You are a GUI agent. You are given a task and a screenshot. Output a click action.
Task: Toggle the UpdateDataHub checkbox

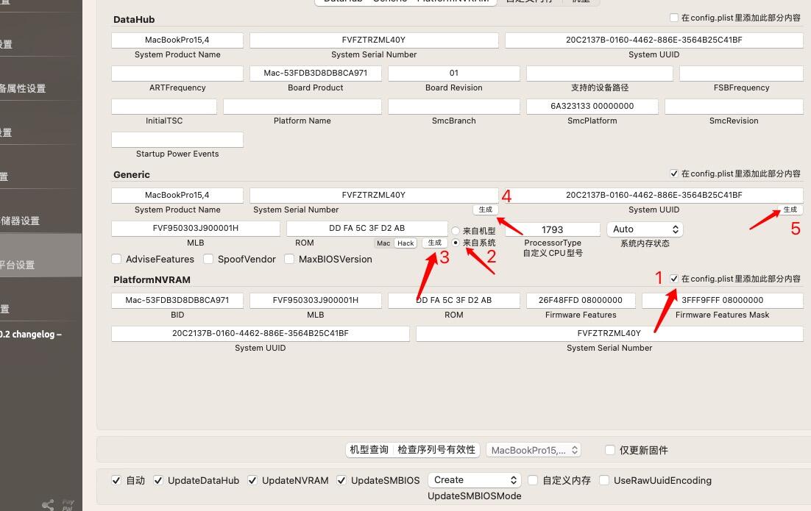tap(158, 481)
